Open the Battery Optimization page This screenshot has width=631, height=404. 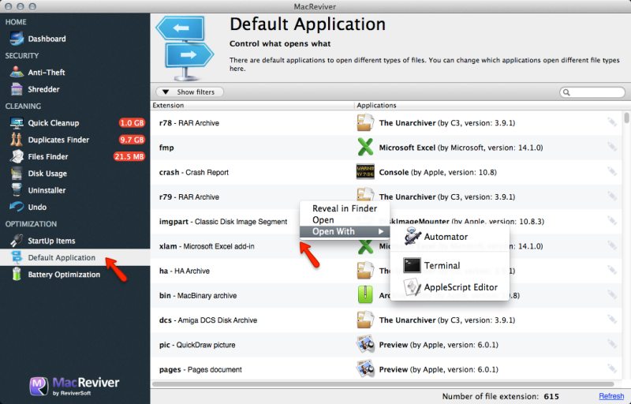(x=64, y=275)
